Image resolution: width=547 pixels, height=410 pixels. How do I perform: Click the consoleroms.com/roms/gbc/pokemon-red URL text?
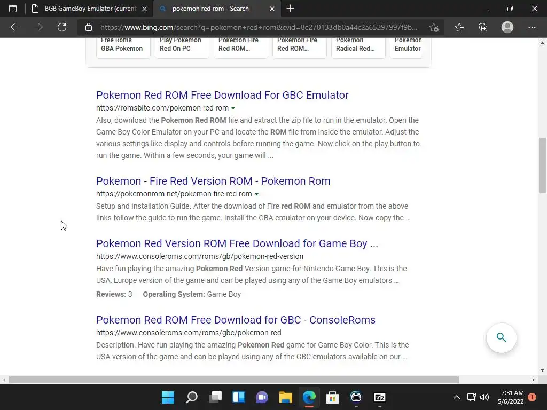[x=189, y=333]
